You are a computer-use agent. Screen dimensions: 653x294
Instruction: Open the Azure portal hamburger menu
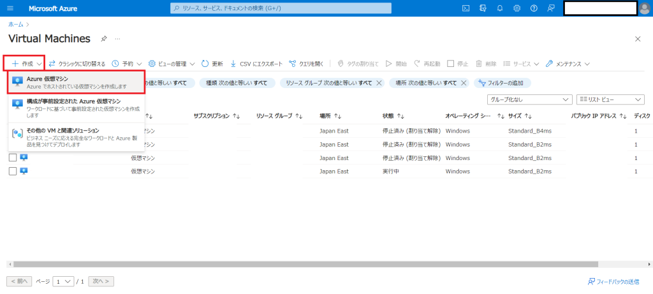(10, 8)
